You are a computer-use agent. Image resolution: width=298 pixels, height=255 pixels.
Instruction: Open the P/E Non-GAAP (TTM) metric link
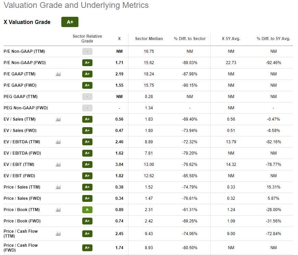[24, 51]
